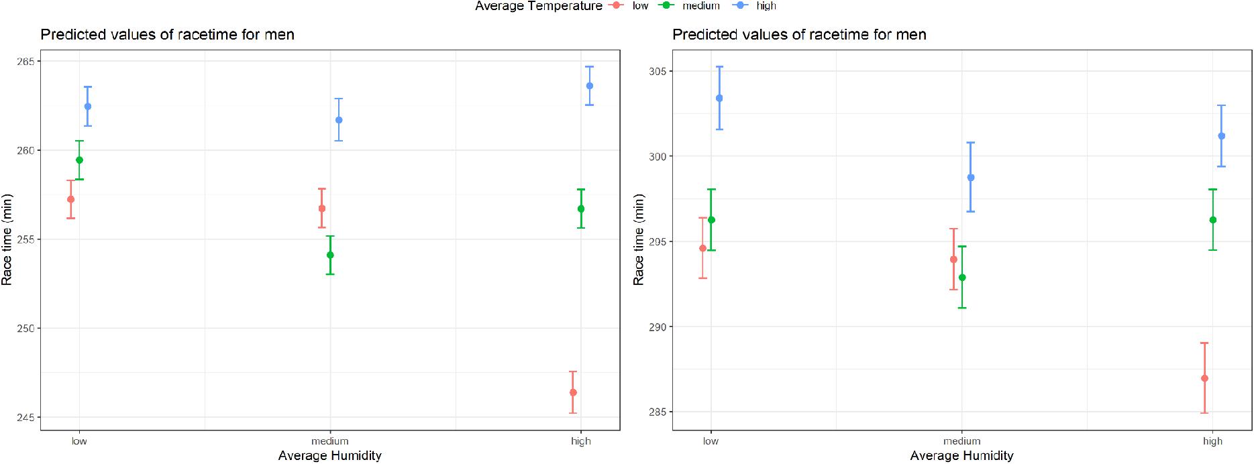Click the 'Average Humidity' label under left chart
The height and width of the screenshot is (464, 1254).
330,456
